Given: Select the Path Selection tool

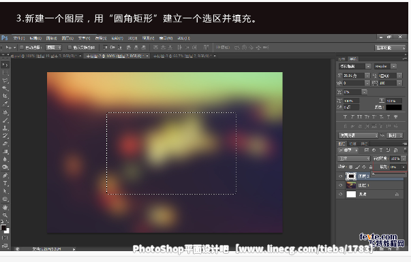Looking at the screenshot, I should tap(5, 191).
